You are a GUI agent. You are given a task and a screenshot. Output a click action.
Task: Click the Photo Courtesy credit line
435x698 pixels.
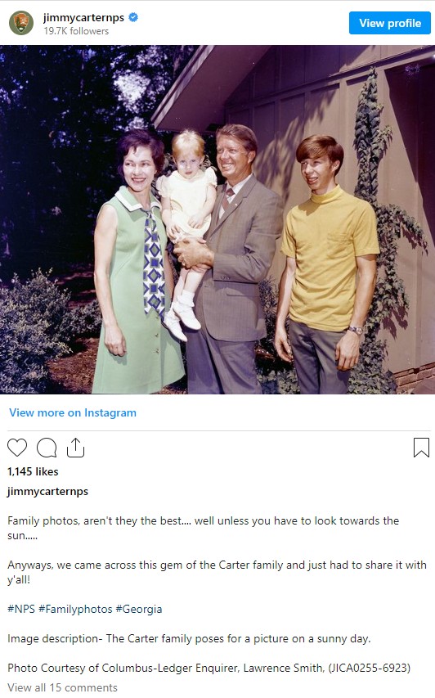tap(209, 669)
